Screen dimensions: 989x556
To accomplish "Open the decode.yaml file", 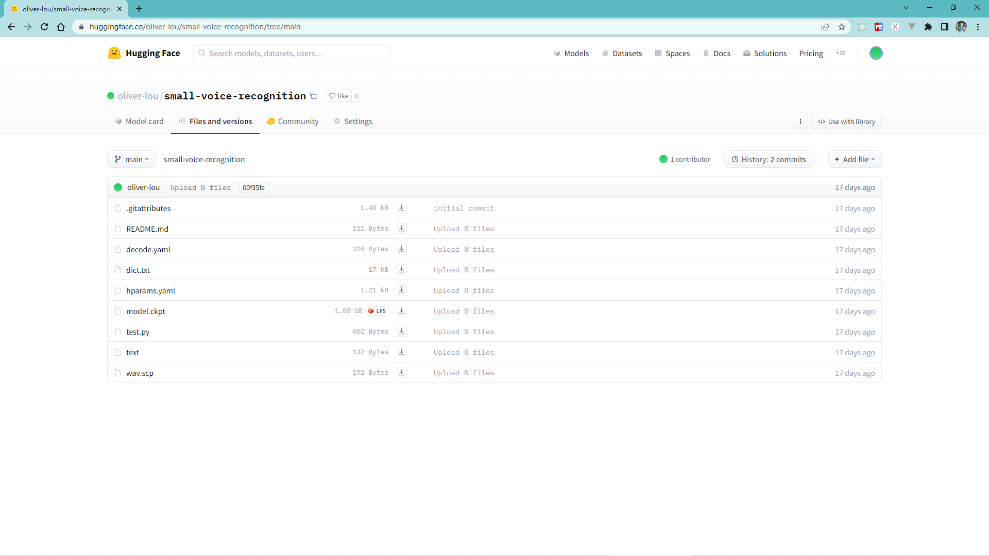I will point(148,249).
